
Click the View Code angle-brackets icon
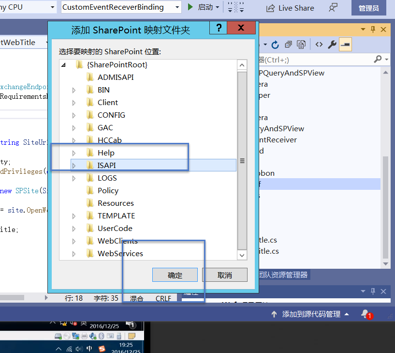click(319, 45)
